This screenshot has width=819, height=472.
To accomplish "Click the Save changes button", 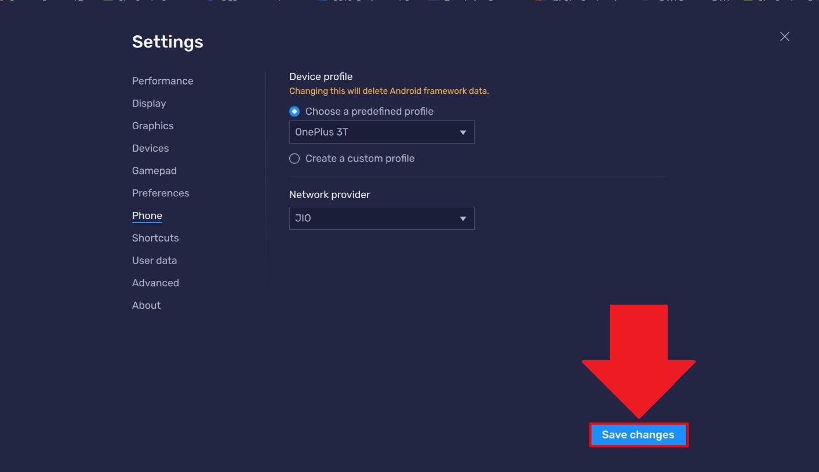I will click(638, 434).
